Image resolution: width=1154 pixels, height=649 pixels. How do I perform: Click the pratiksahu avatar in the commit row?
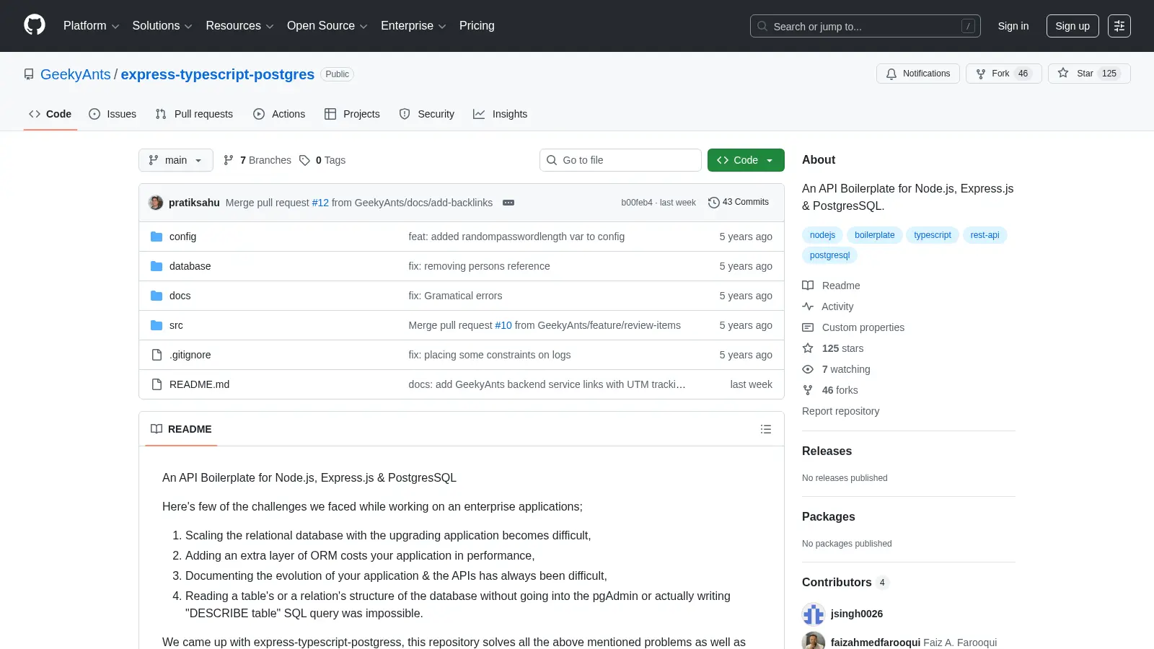coord(156,203)
